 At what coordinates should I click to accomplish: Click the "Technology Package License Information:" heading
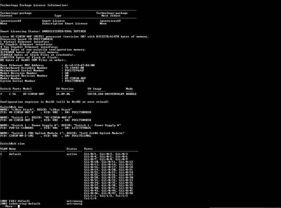34,5
